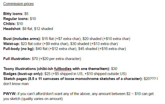Click the "Waist-up:" bold label
The width and height of the screenshot is (165, 104).
[12, 44]
